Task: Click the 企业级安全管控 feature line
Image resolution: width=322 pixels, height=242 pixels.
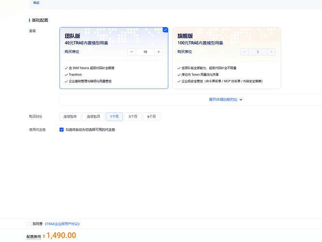Action: (x=222, y=81)
